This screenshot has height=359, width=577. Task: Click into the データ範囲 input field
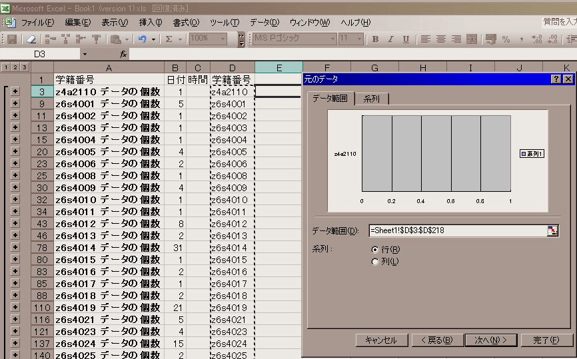453,230
